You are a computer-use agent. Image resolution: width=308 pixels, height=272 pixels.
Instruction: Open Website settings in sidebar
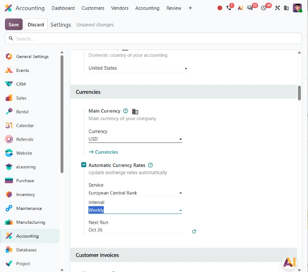(29, 153)
